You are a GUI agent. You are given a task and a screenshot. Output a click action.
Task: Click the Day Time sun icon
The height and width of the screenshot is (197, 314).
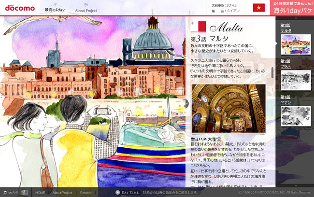[117, 192]
